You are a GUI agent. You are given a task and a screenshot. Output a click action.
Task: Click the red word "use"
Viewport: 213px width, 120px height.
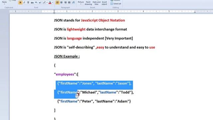coord(152,47)
